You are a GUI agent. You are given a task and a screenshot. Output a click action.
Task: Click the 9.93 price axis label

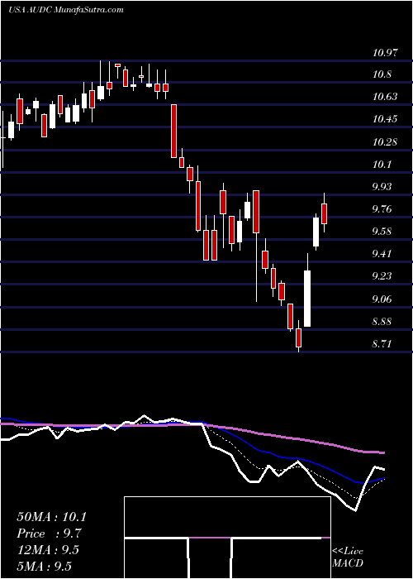click(x=383, y=187)
